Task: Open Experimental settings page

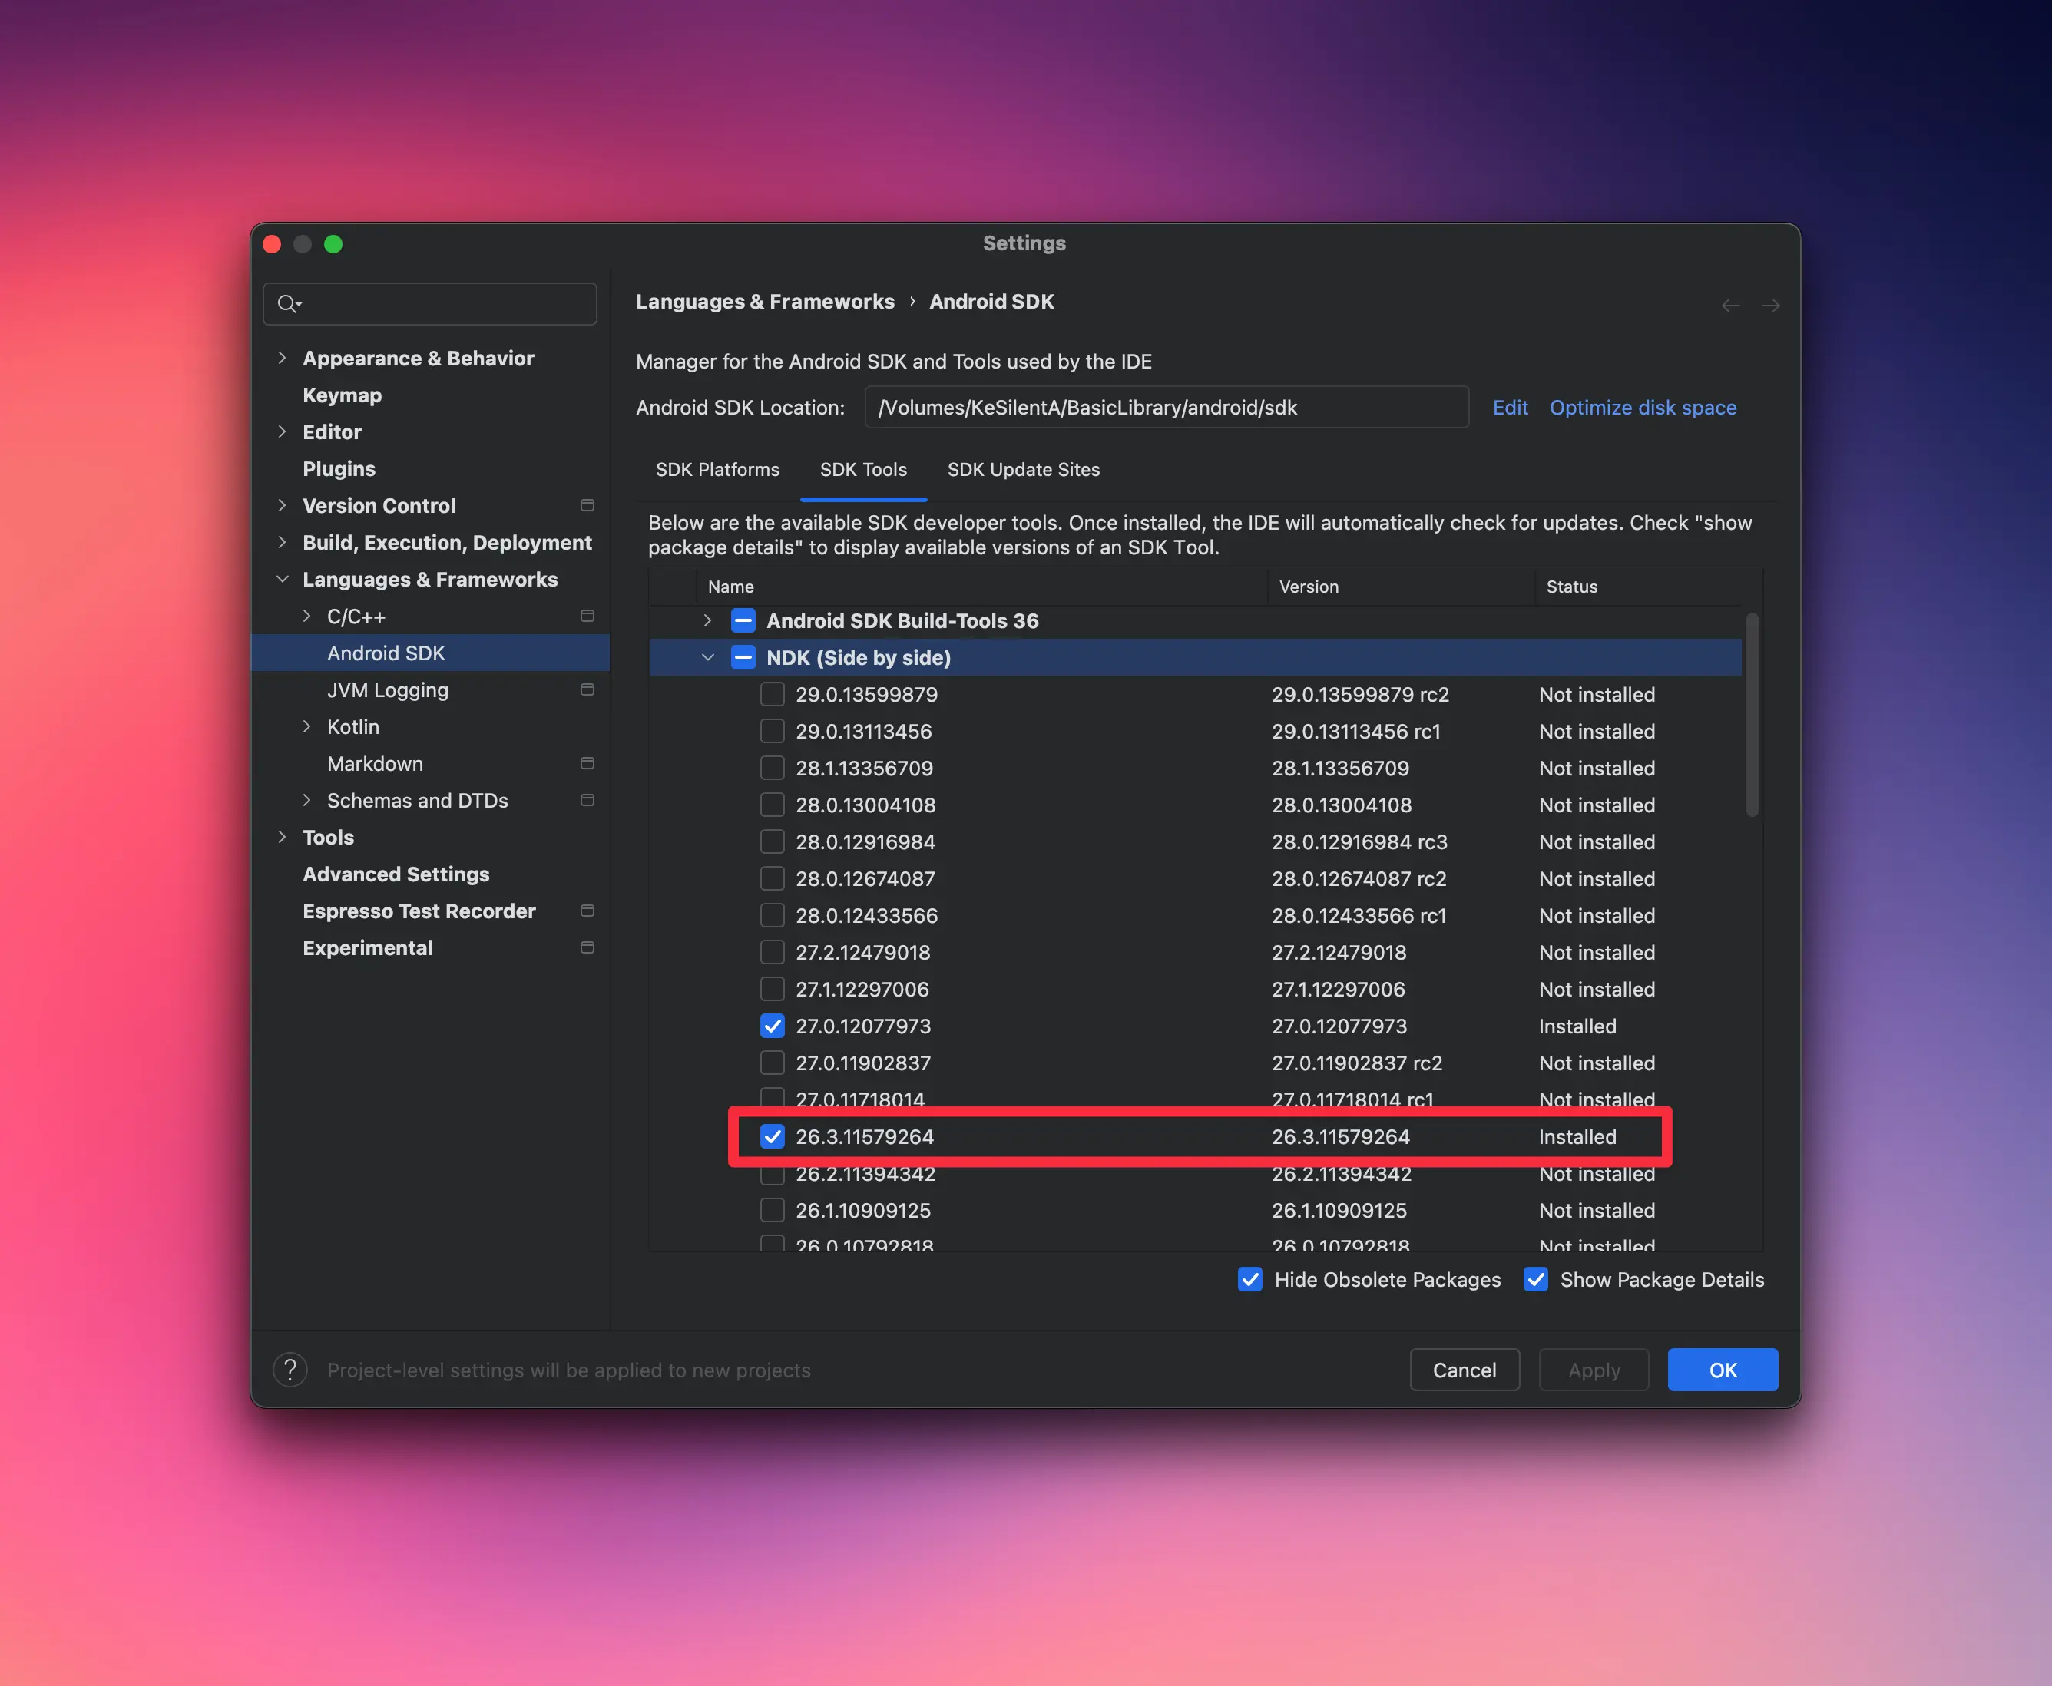Action: tap(367, 948)
